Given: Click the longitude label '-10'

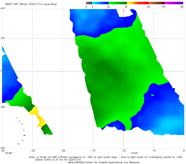Looking at the screenshot, I should 123,151.
